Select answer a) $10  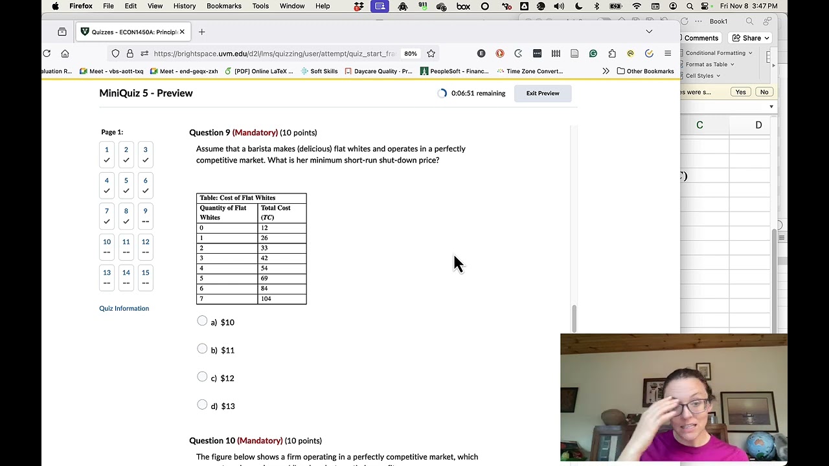coord(202,321)
